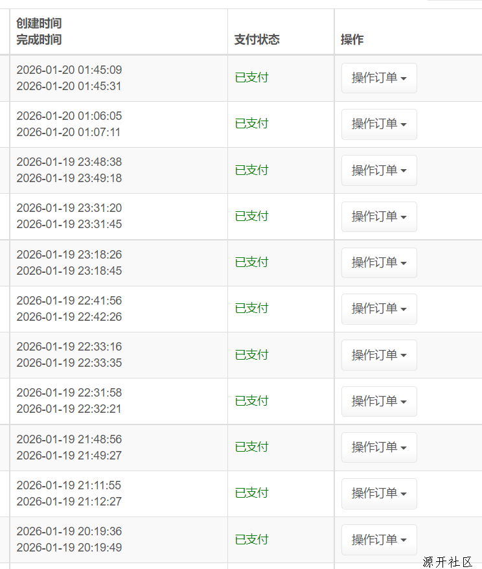
Task: Click 已支付 status of order completed 2026-01-19 23:49:18
Action: (x=251, y=170)
